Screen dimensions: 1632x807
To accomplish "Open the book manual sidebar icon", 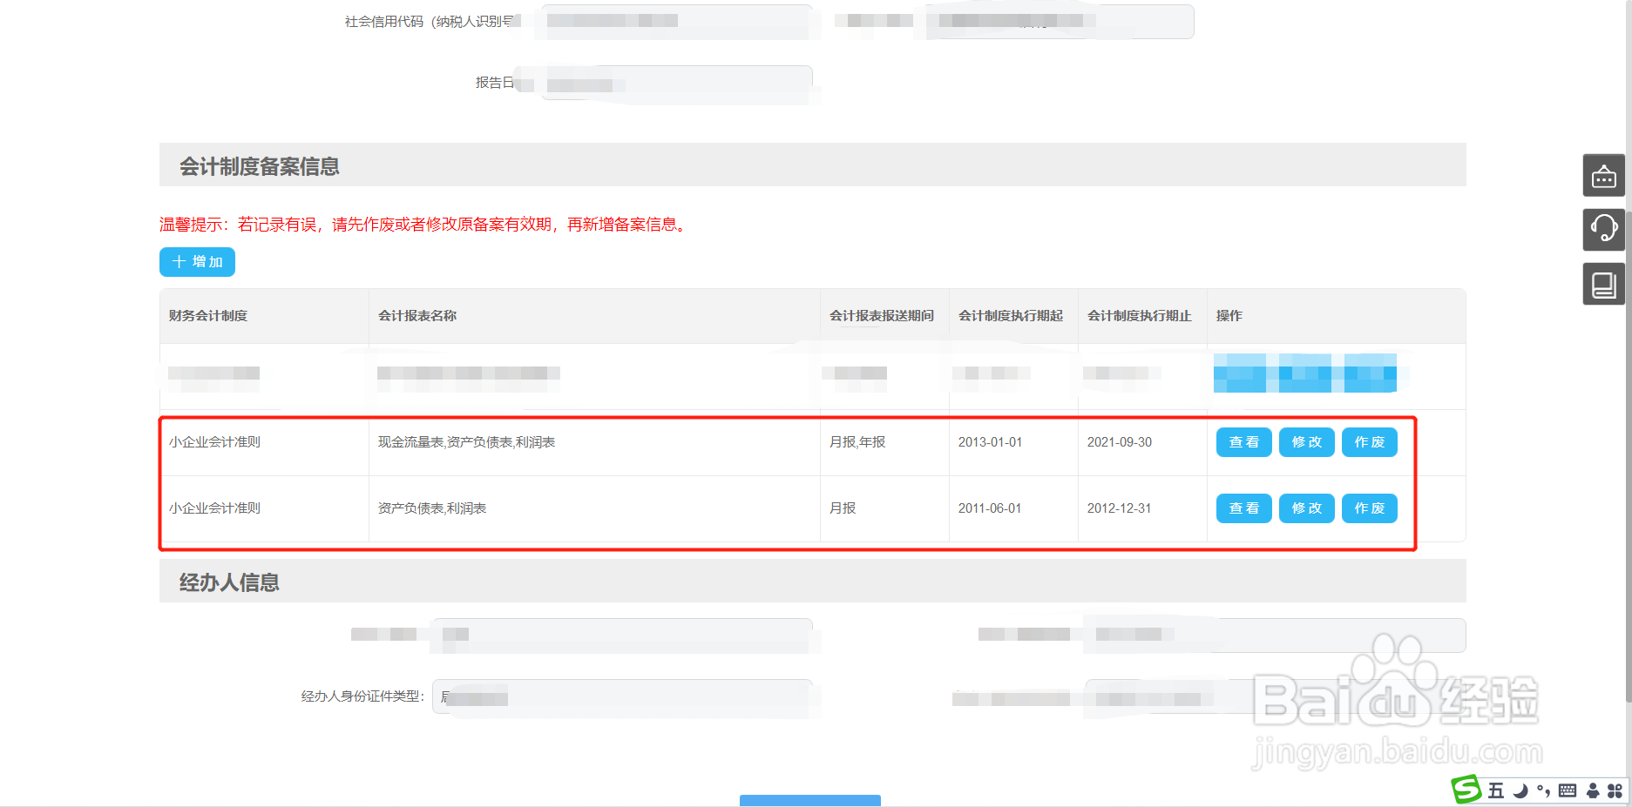I will pyautogui.click(x=1603, y=284).
